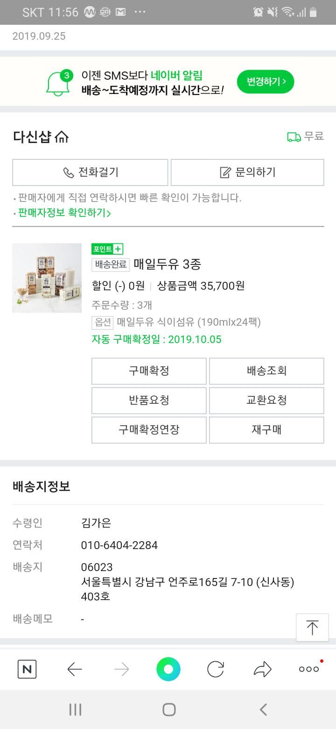
Task: Open the 매일두유 product thumbnail
Action: click(47, 278)
